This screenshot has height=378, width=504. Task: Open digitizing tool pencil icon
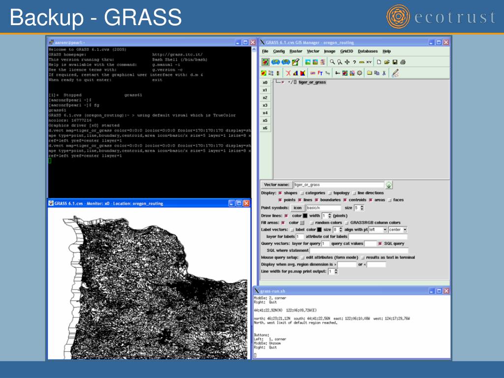(x=395, y=73)
